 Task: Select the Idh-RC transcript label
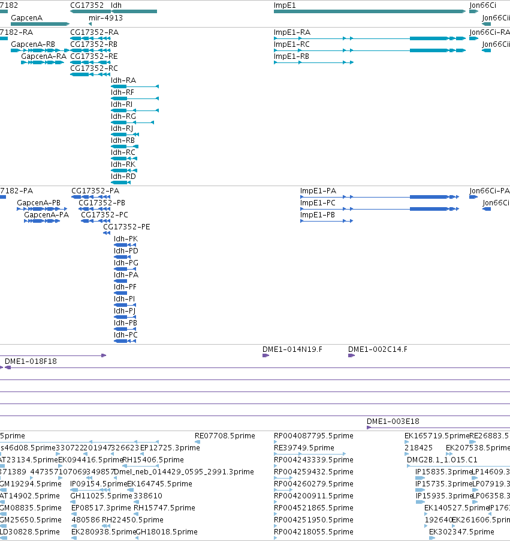(x=123, y=153)
